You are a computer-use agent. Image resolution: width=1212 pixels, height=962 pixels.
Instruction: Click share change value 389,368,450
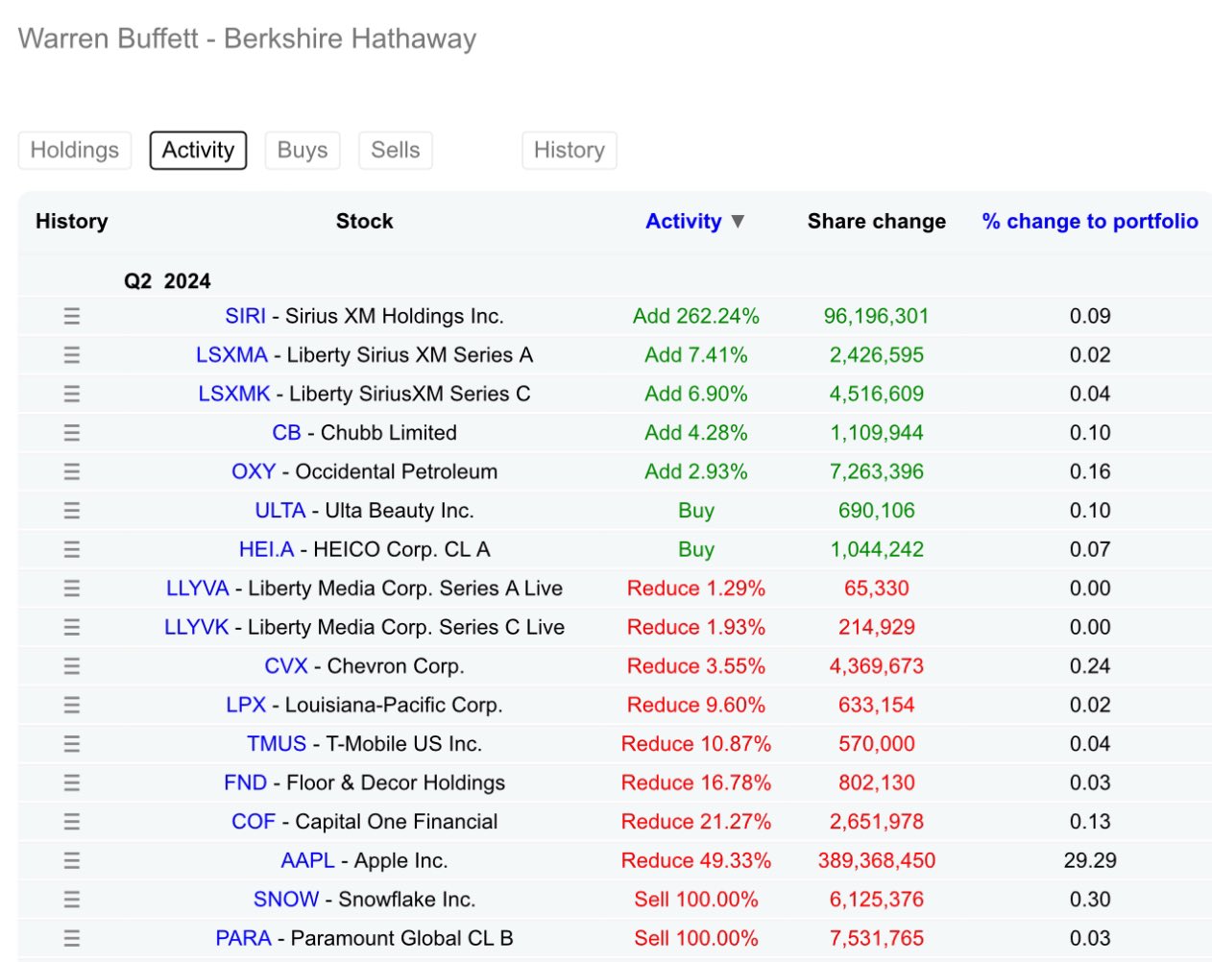pyautogui.click(x=877, y=860)
